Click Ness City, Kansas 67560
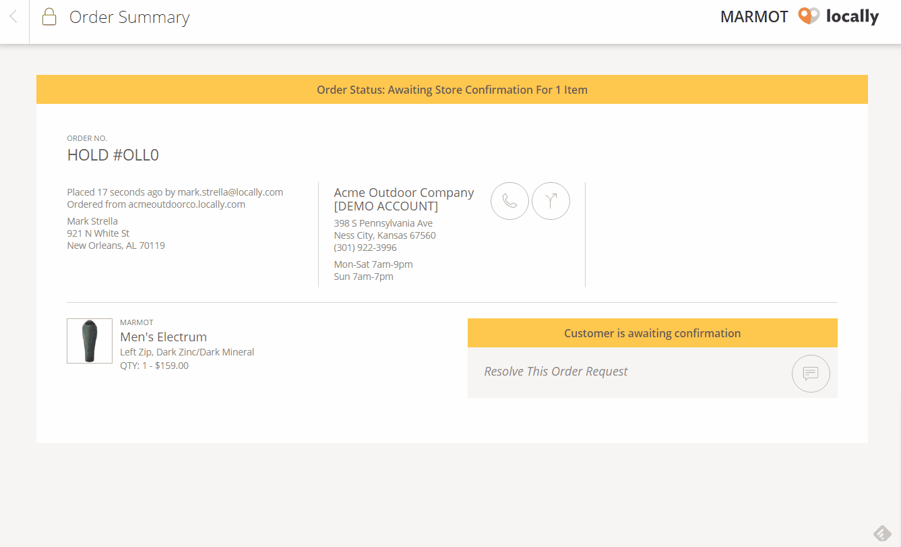 385,235
